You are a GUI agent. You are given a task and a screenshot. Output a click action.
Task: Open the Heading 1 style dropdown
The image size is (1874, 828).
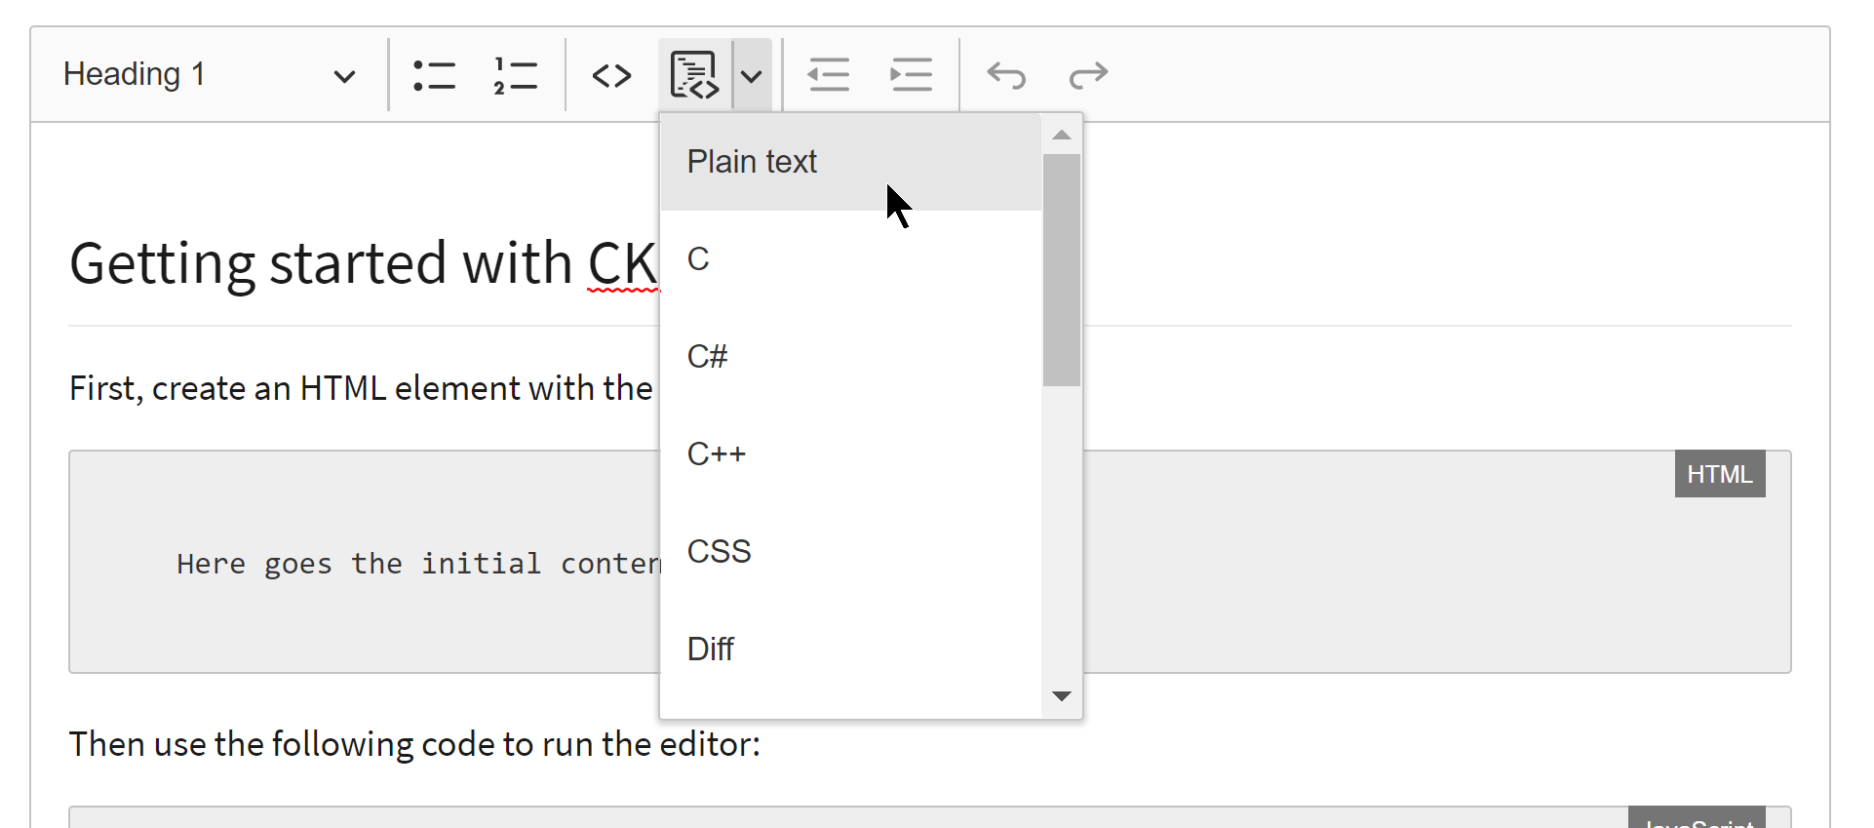(x=209, y=75)
